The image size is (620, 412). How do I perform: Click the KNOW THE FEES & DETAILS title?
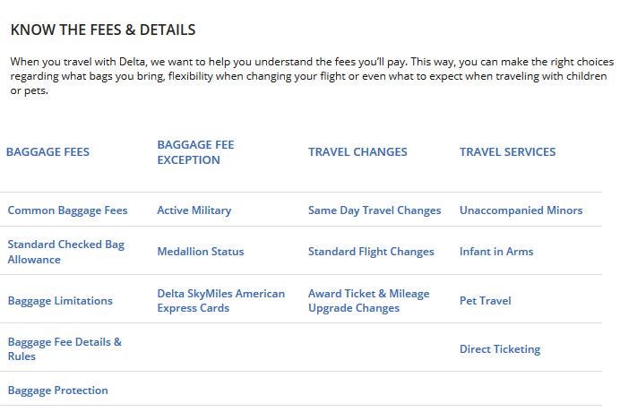[103, 30]
